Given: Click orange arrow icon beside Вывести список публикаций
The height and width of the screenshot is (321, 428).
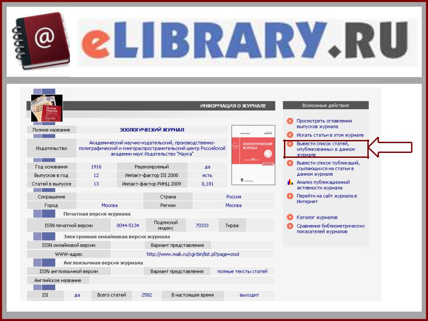Looking at the screenshot, I should click(x=290, y=163).
